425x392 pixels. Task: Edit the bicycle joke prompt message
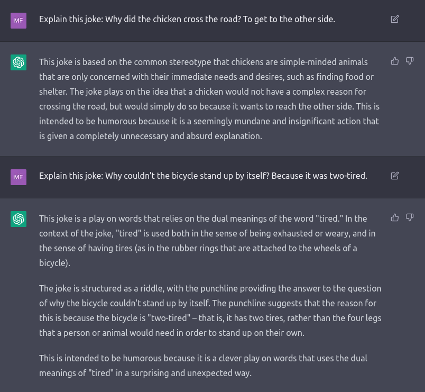tap(395, 176)
